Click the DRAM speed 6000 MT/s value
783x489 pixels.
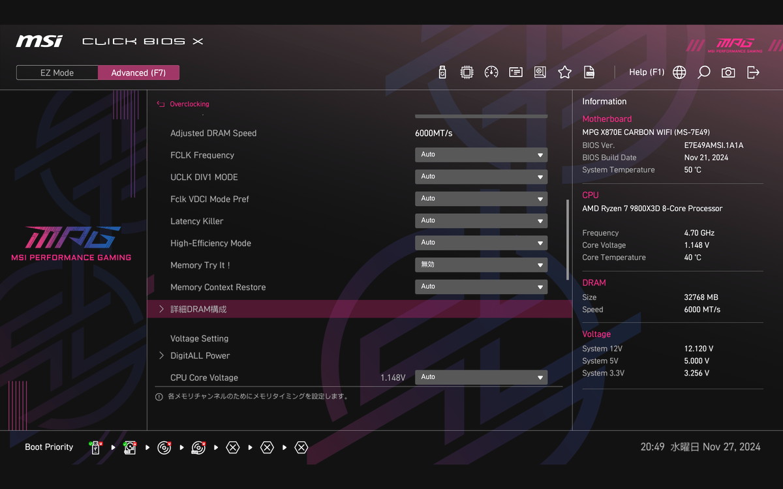pyautogui.click(x=702, y=310)
